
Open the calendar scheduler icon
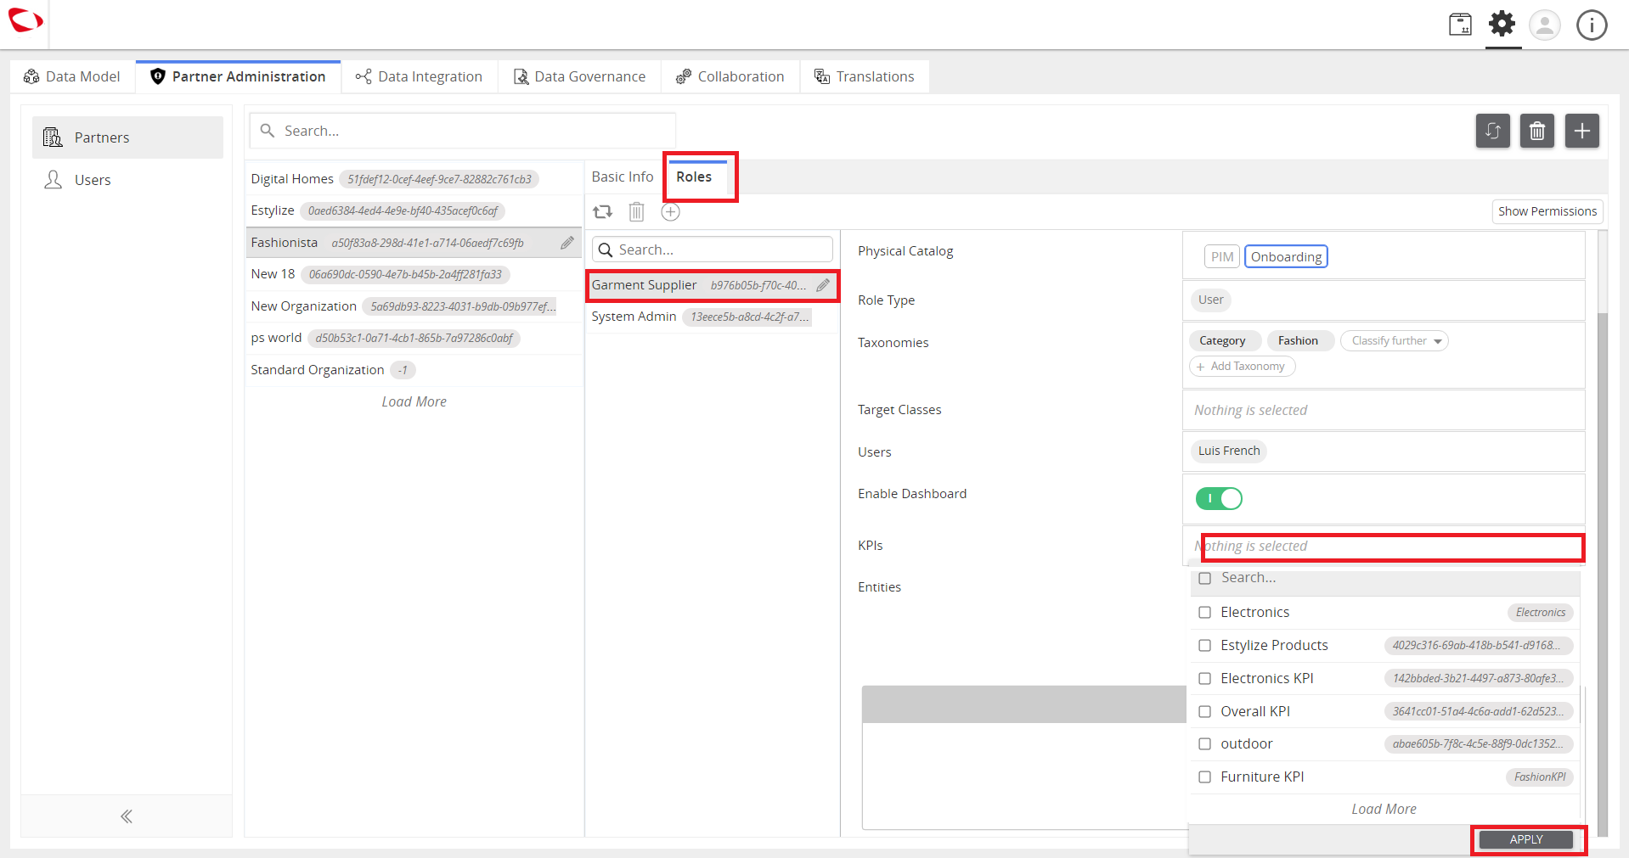(1460, 24)
